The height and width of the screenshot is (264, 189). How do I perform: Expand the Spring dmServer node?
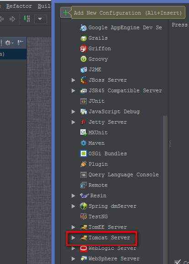[73, 206]
